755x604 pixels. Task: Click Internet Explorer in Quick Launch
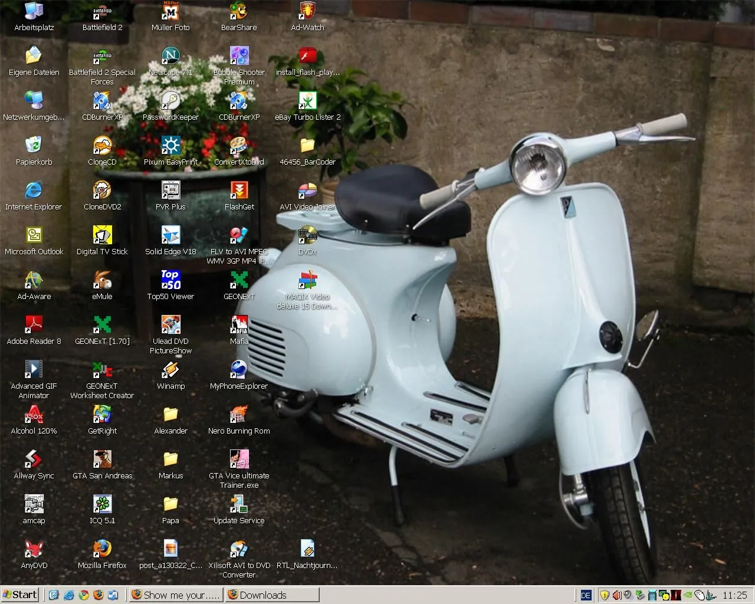point(69,595)
